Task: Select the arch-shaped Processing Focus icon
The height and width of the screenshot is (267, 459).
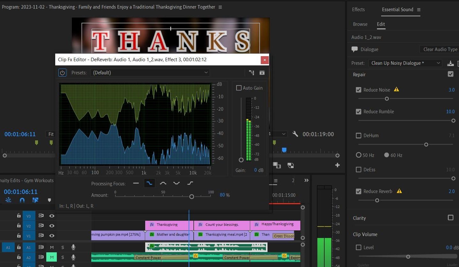Action: (163, 183)
